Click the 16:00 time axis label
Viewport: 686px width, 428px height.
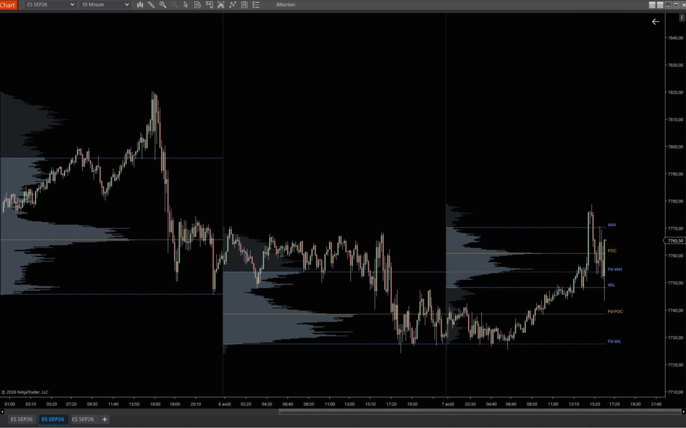click(155, 404)
